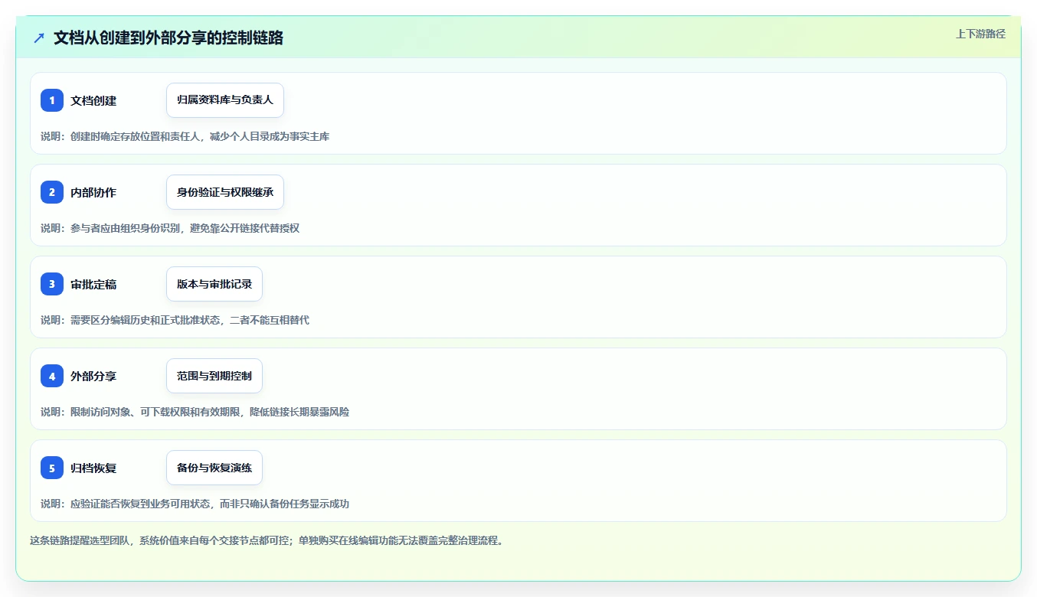Click step number badge 1

point(52,100)
